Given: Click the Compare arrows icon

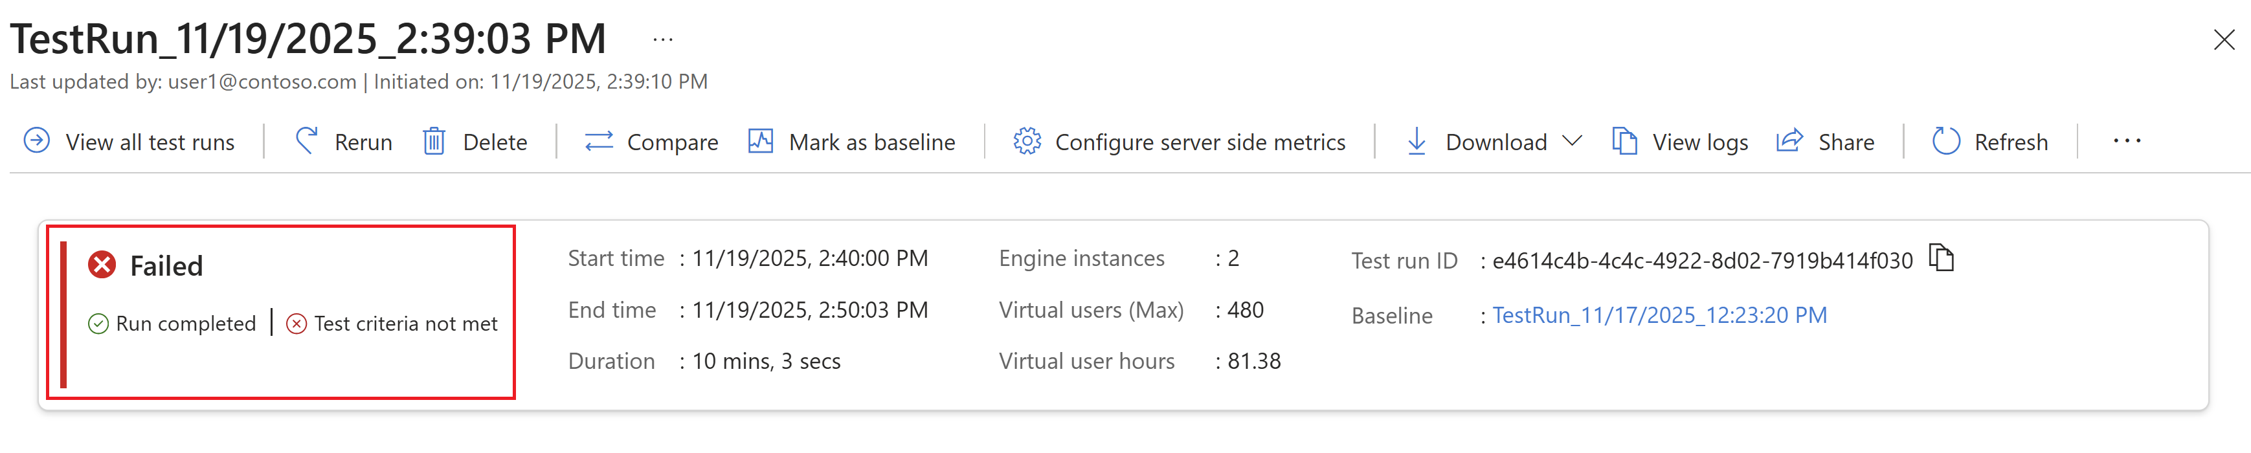Looking at the screenshot, I should tap(599, 140).
